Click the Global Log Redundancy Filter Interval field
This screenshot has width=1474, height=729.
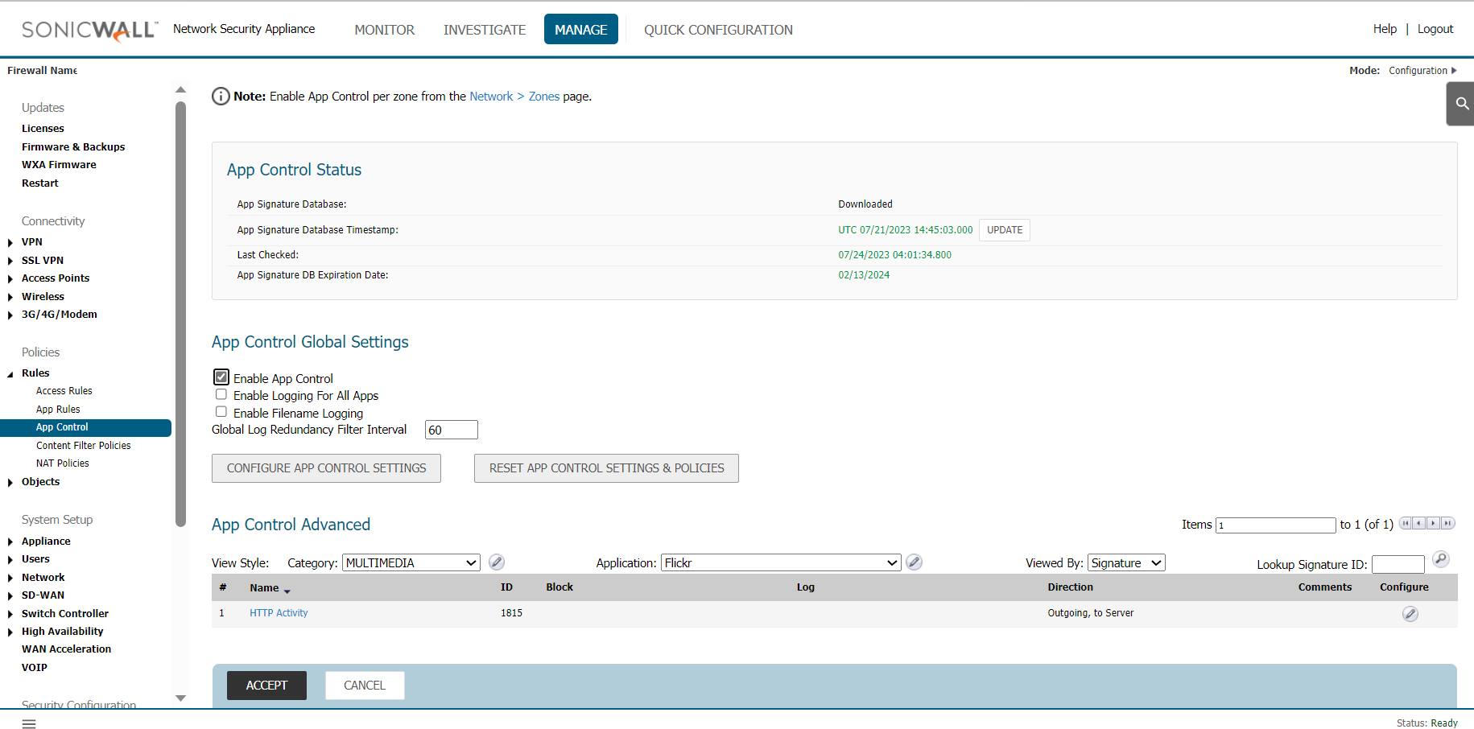451,430
